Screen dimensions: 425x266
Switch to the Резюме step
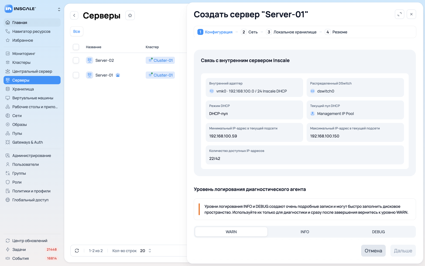coord(336,32)
